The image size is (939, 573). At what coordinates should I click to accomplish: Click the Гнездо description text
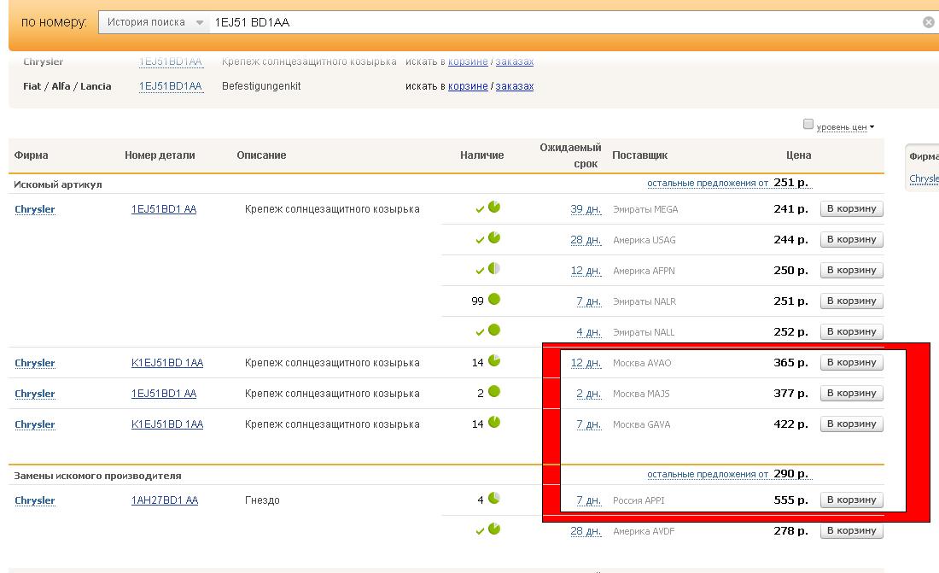point(262,500)
